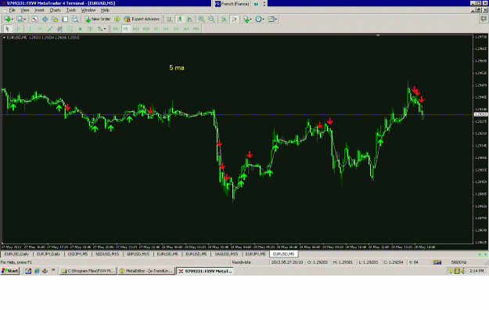Select the Text tool

[x=80, y=29]
